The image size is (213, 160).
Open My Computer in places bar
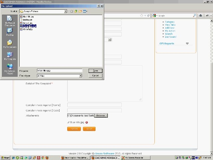10,56
